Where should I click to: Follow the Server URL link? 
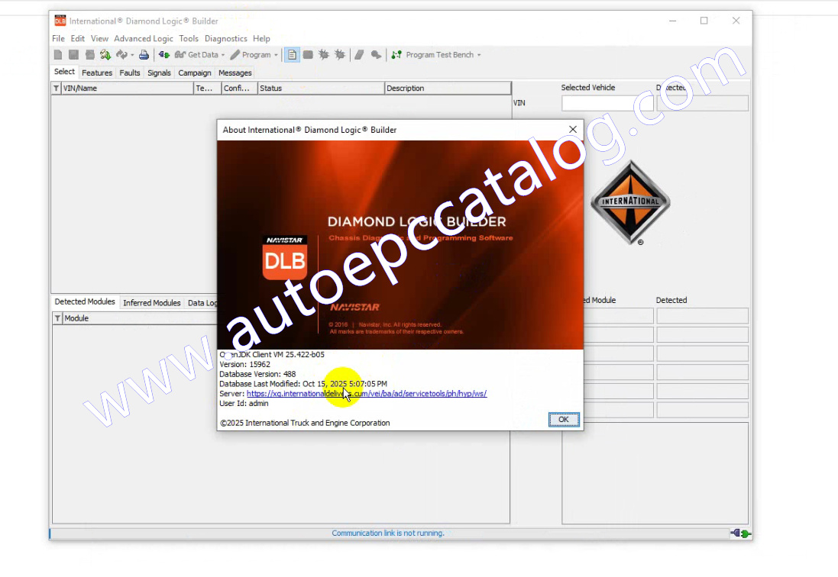367,394
